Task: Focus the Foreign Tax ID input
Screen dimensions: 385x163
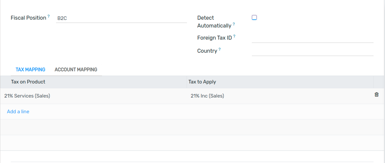Action: (313, 38)
